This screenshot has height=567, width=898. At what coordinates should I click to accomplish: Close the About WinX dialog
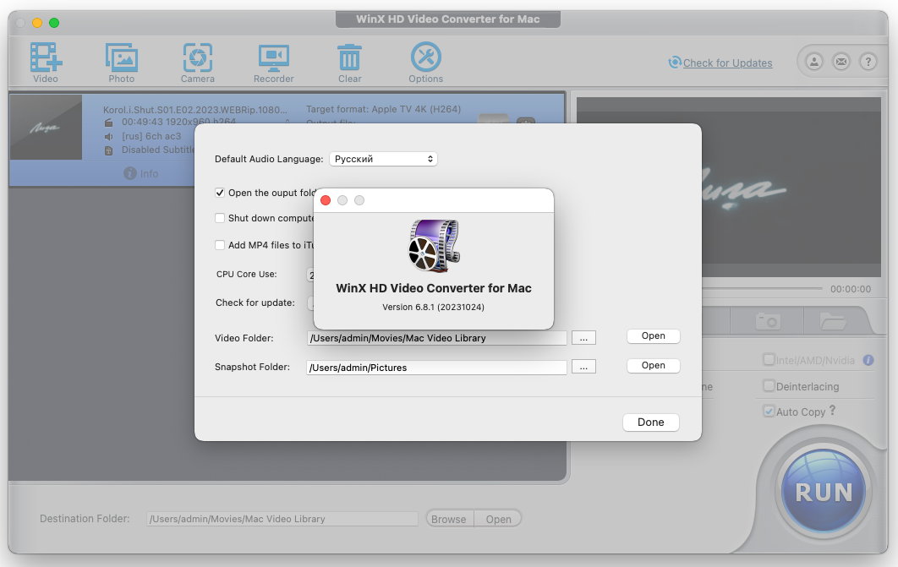(x=326, y=200)
